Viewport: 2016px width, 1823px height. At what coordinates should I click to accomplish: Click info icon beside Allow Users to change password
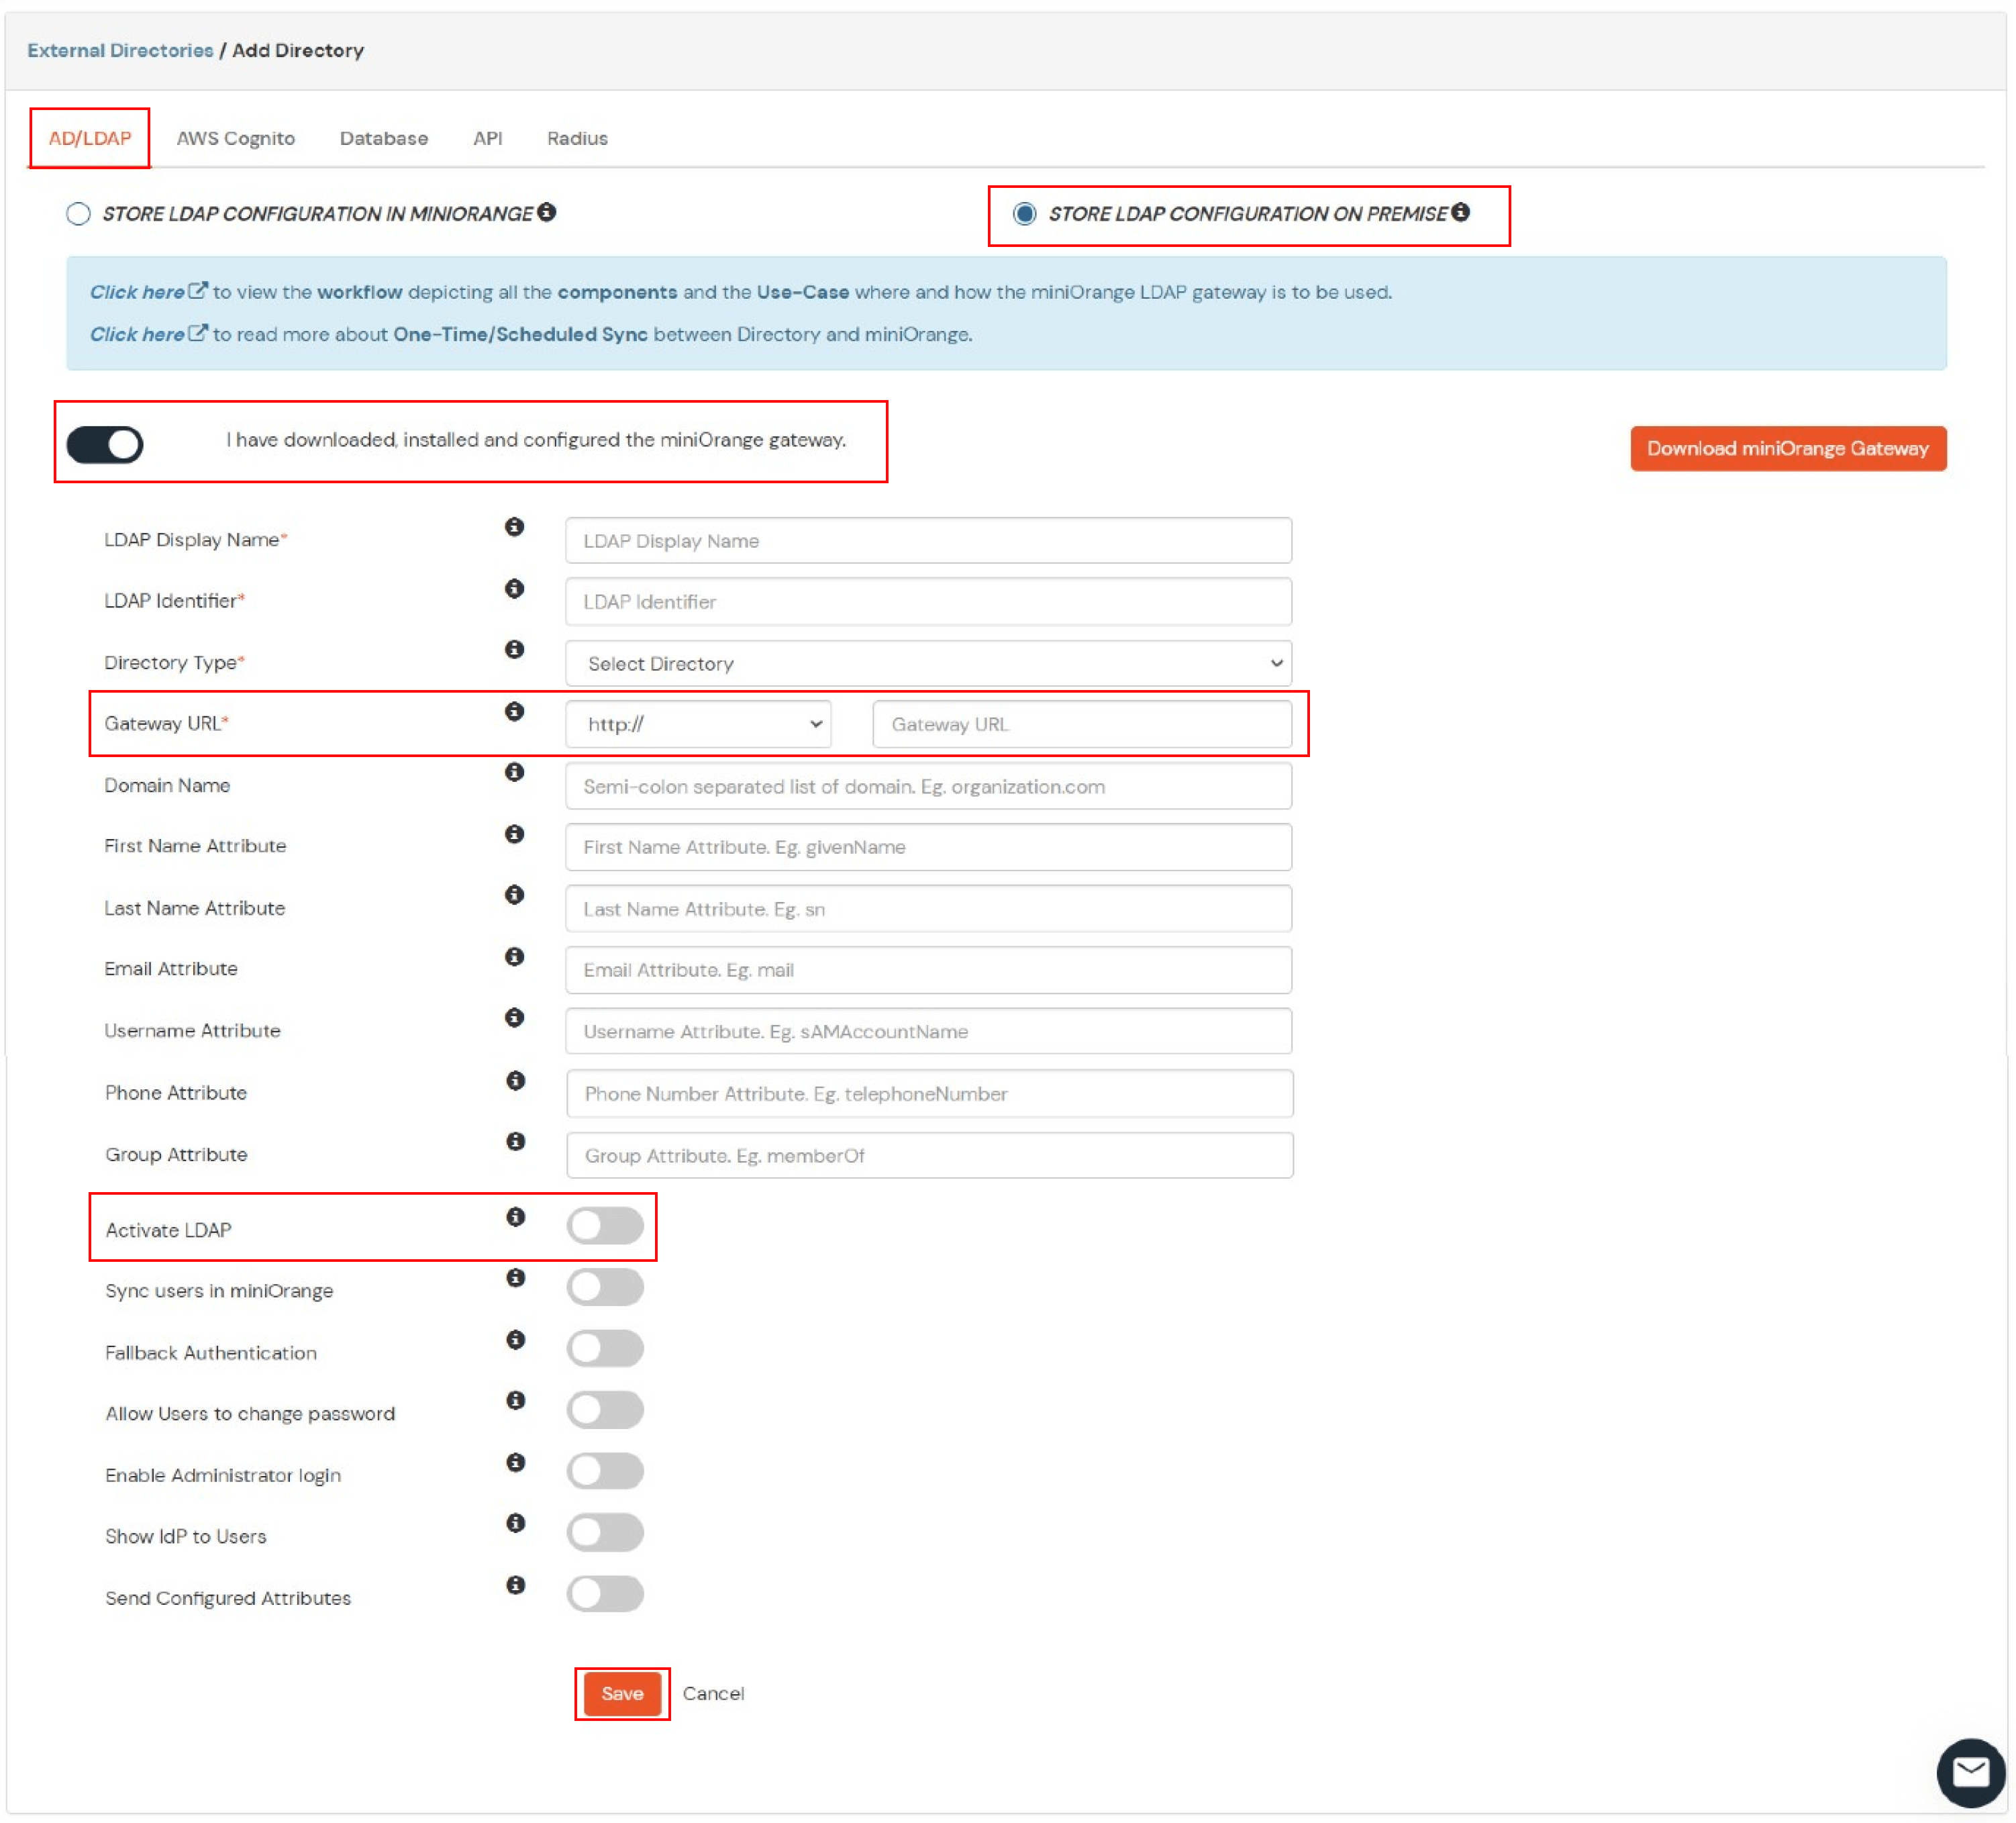point(515,1401)
